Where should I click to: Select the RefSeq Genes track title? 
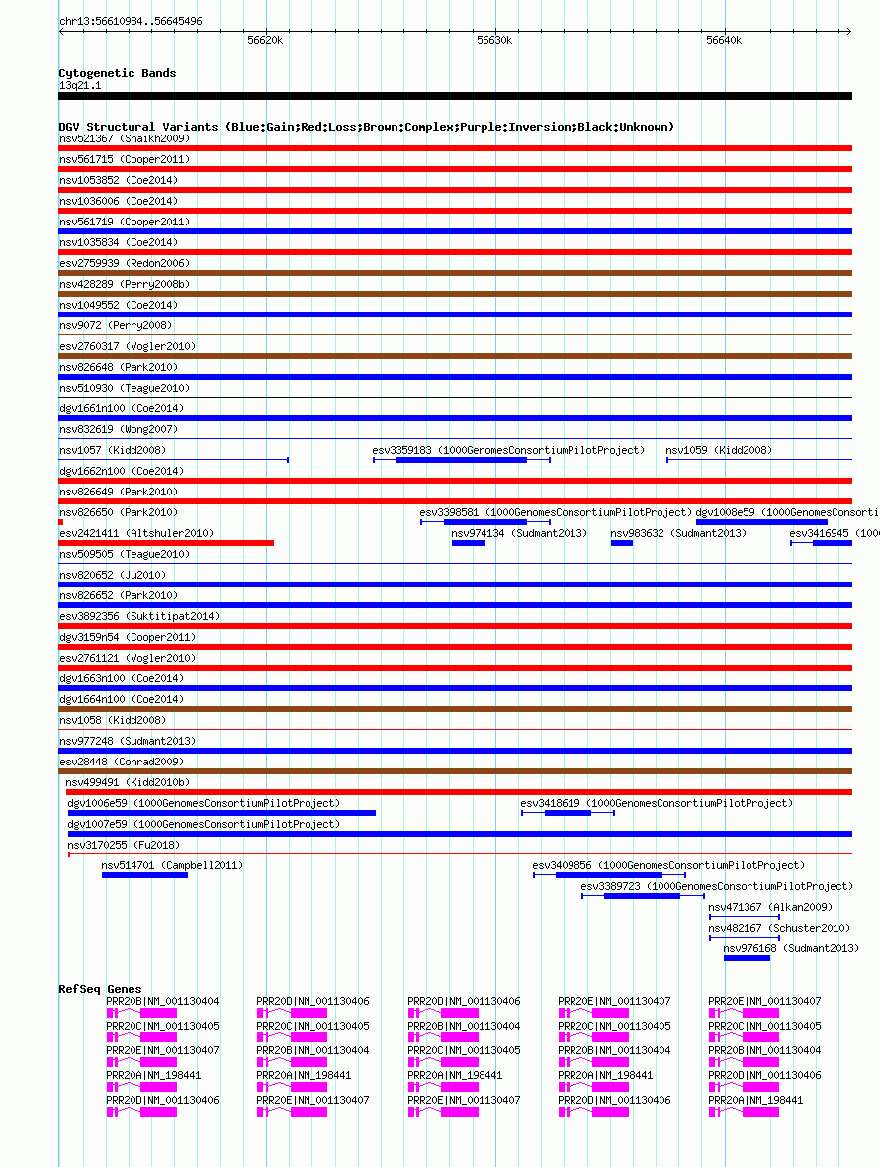[x=101, y=989]
